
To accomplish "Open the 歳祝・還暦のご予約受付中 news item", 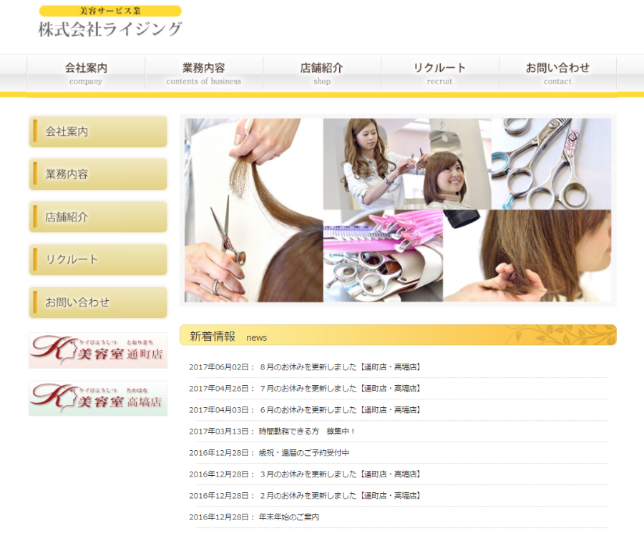I will click(304, 453).
